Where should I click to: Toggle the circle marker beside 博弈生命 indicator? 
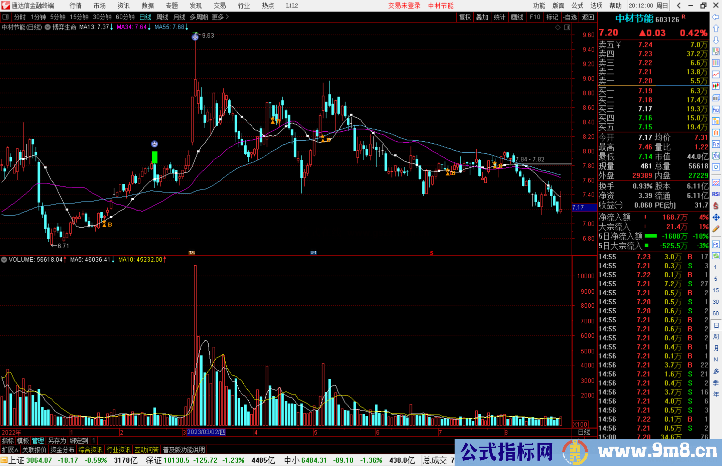(48, 27)
